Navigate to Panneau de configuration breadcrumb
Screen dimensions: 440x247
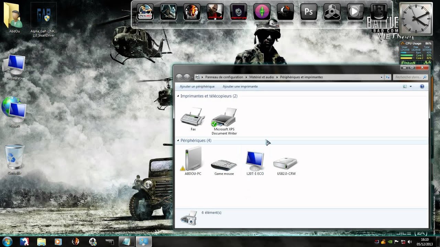click(224, 77)
